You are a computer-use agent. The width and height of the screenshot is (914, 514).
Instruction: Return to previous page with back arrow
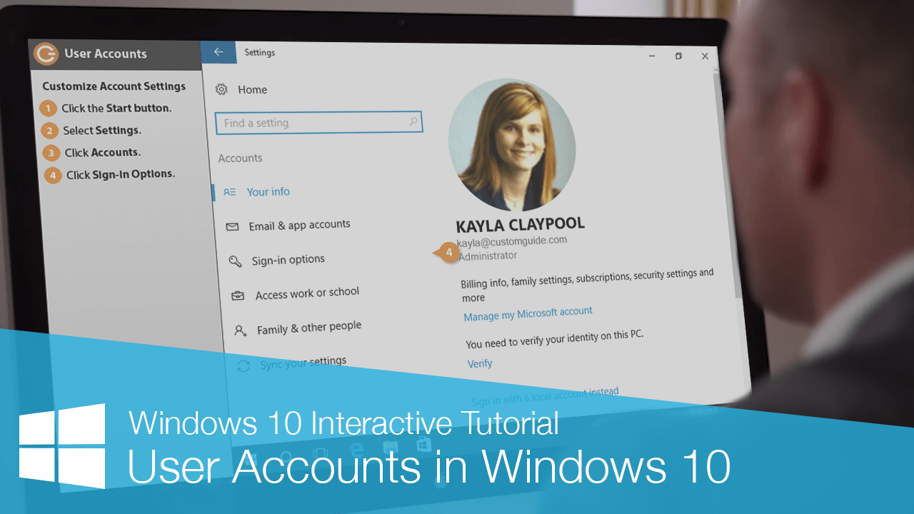pos(219,52)
